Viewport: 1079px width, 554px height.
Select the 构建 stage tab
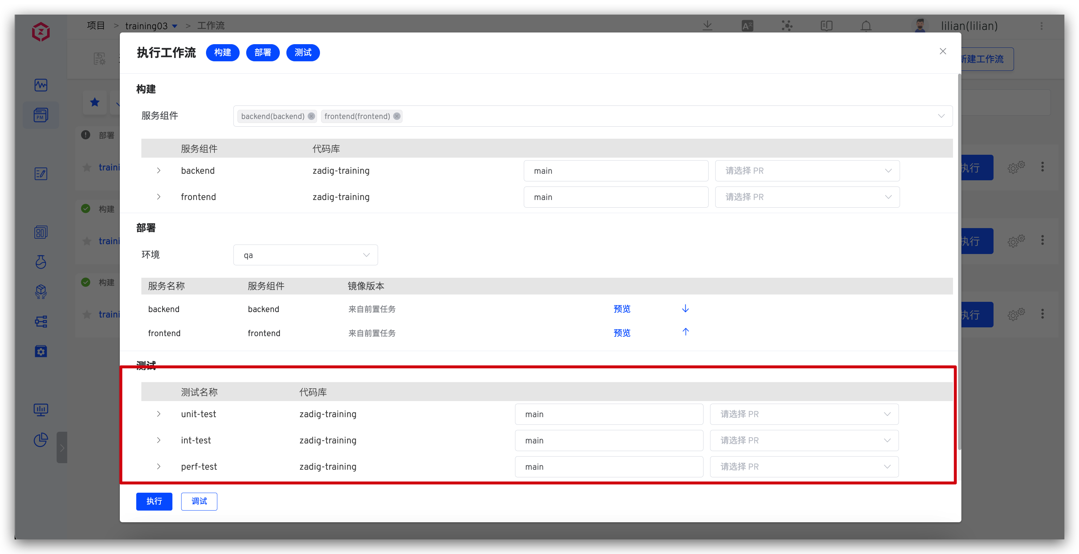coord(222,52)
